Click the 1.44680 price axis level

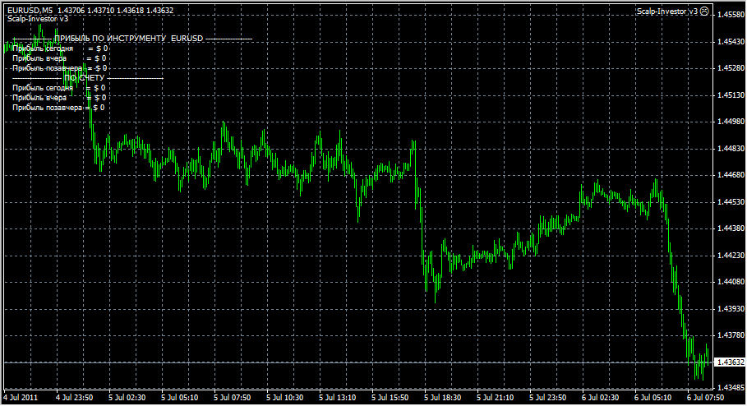[x=730, y=176]
